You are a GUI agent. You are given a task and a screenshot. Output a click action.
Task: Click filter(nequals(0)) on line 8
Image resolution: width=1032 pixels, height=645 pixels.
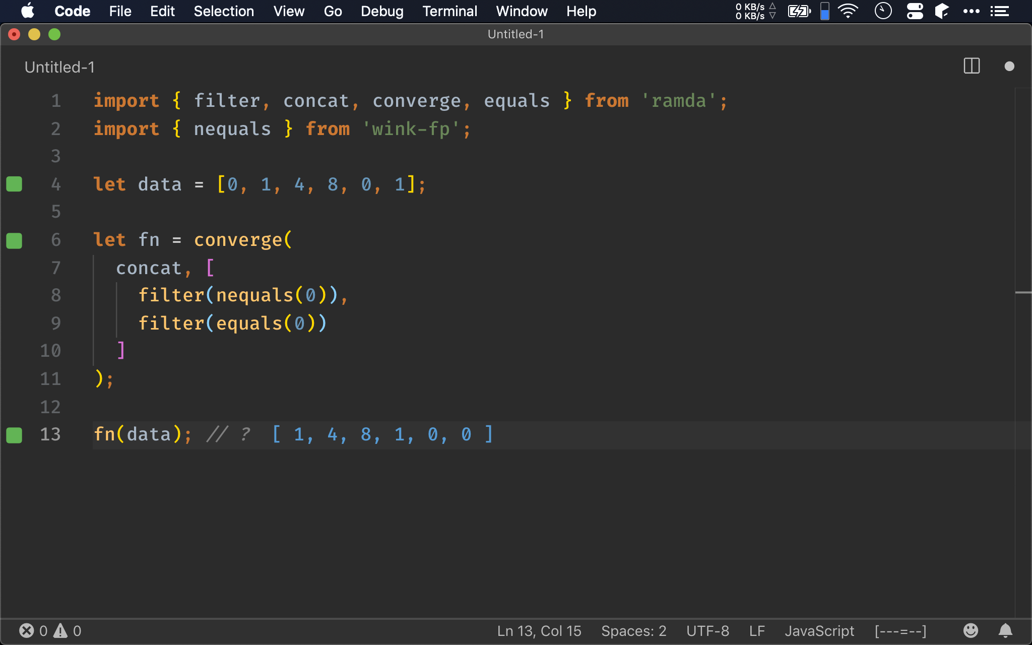(238, 295)
